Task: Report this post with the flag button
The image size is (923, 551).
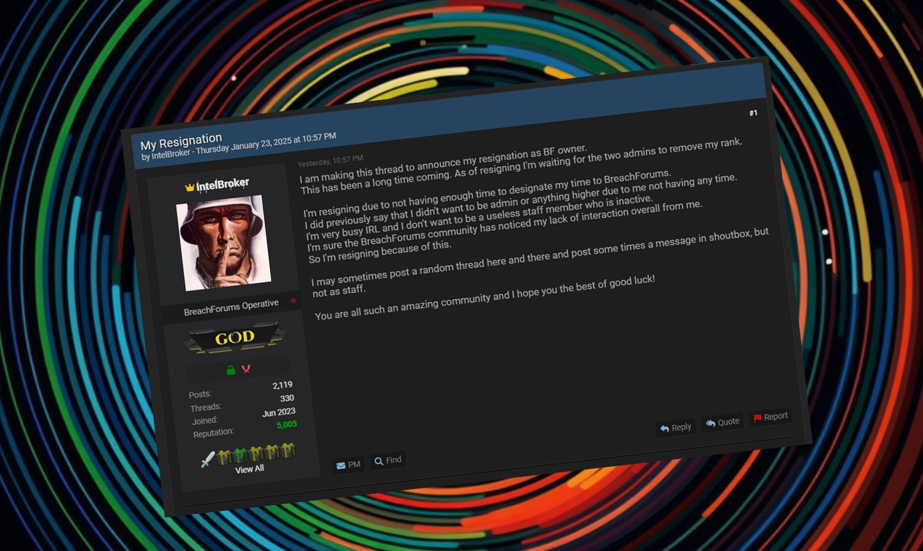Action: coord(770,417)
